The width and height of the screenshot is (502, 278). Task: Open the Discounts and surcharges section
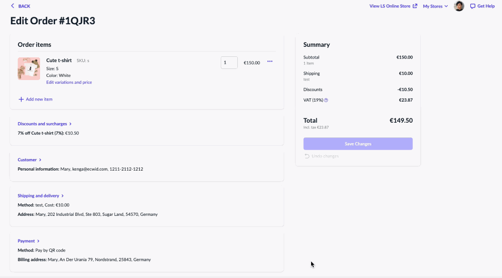[42, 124]
